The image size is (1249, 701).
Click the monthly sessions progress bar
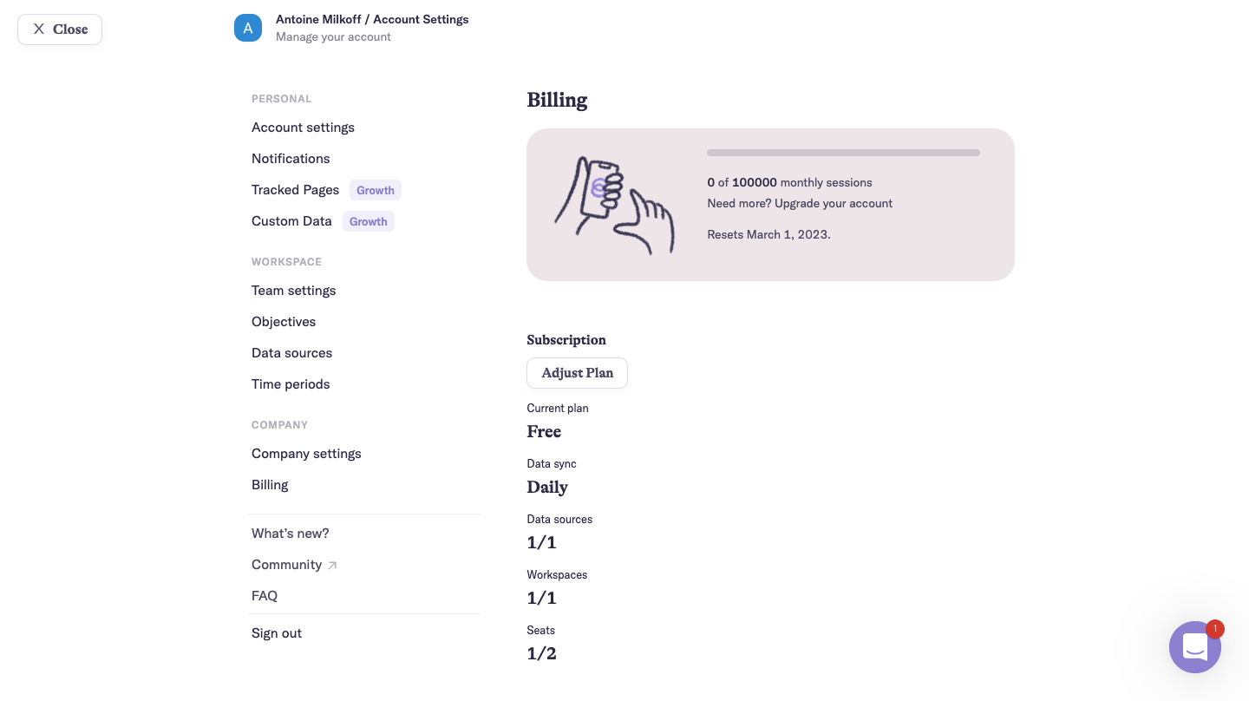point(843,153)
